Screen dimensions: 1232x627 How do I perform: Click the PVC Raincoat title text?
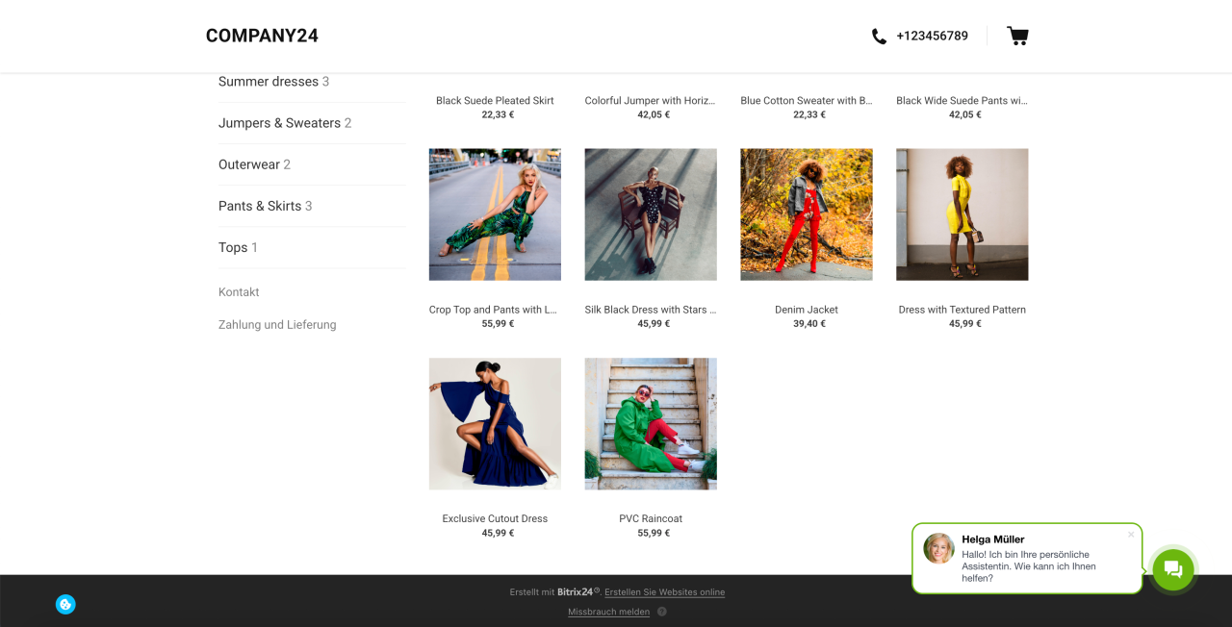(651, 519)
